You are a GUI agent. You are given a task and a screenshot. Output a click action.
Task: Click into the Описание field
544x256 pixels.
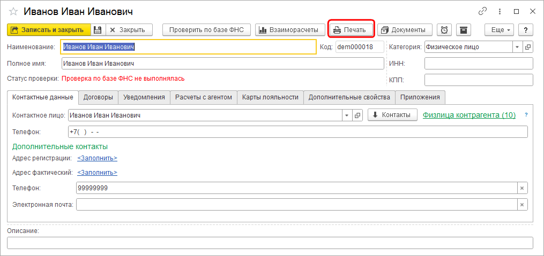[270, 243]
